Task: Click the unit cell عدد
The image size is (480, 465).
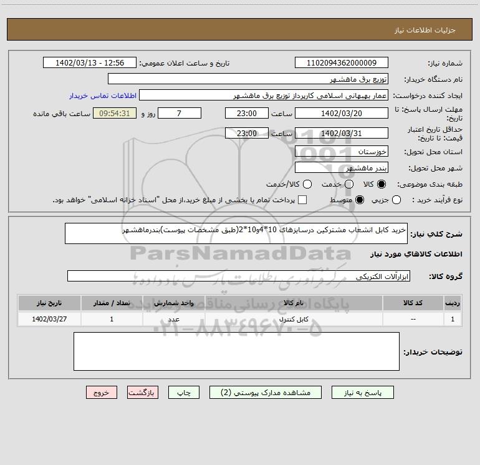Action: pos(173,319)
